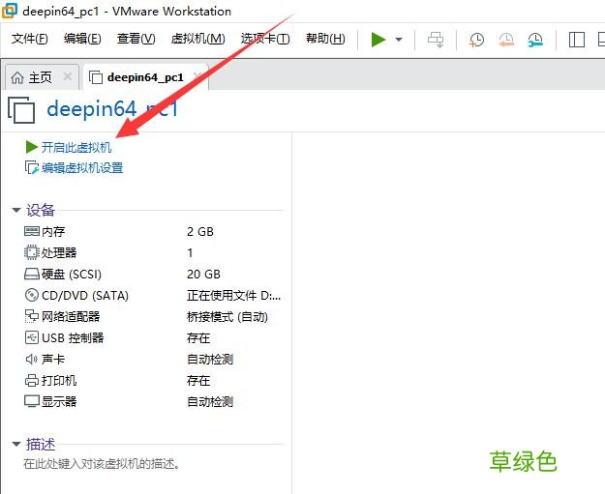The width and height of the screenshot is (605, 494).
Task: Click the home icon on the 主页 tab
Action: click(x=17, y=77)
